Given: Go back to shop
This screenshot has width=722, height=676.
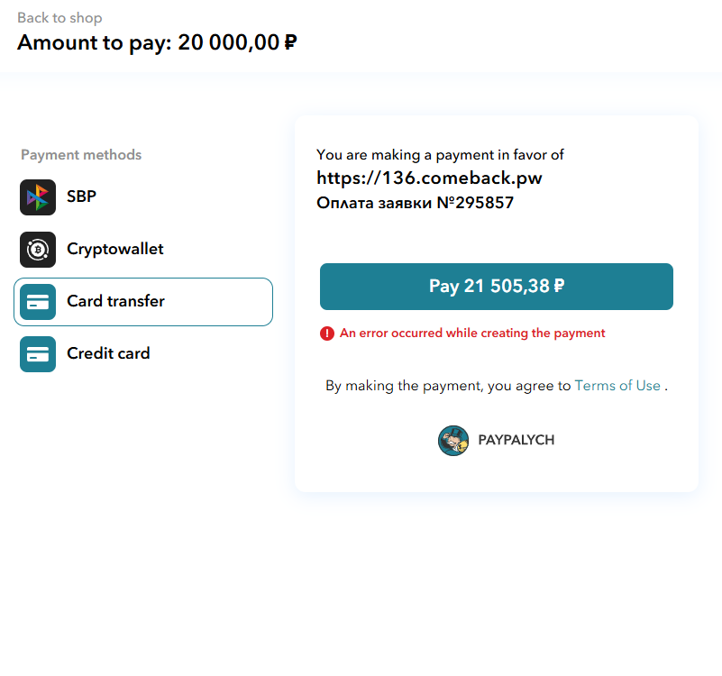Looking at the screenshot, I should click(59, 18).
